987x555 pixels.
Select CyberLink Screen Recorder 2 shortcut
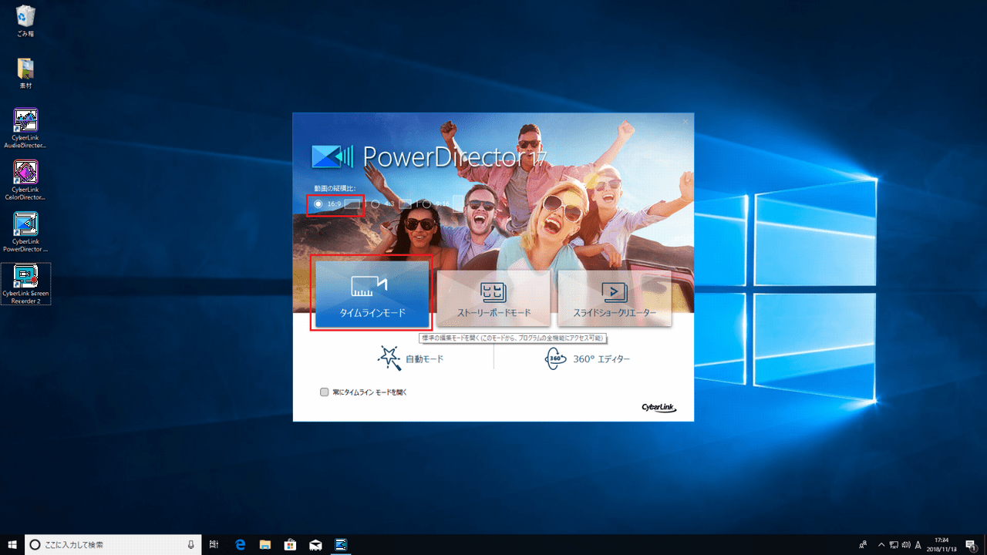click(x=25, y=284)
